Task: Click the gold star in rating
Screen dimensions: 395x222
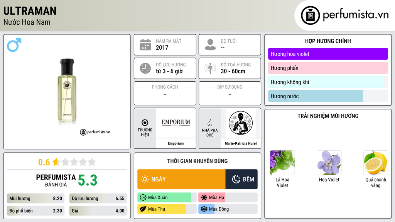Action: coord(56,162)
